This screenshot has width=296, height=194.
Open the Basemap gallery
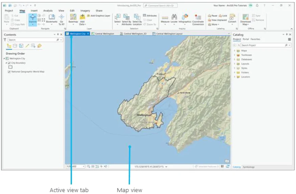click(73, 20)
